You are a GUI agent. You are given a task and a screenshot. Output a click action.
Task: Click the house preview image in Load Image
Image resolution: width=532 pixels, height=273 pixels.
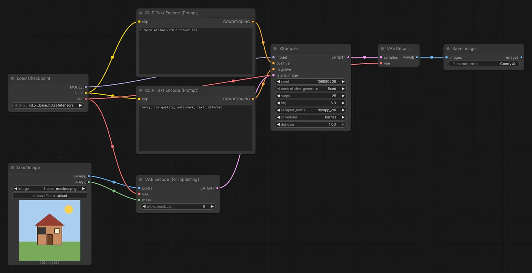click(50, 230)
